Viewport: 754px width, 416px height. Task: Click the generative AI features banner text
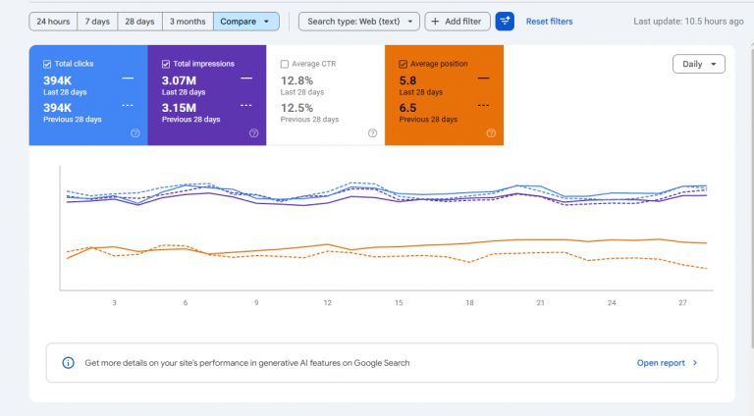(247, 363)
